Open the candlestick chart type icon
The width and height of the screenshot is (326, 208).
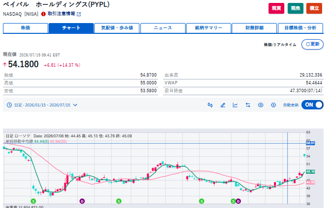point(210,105)
